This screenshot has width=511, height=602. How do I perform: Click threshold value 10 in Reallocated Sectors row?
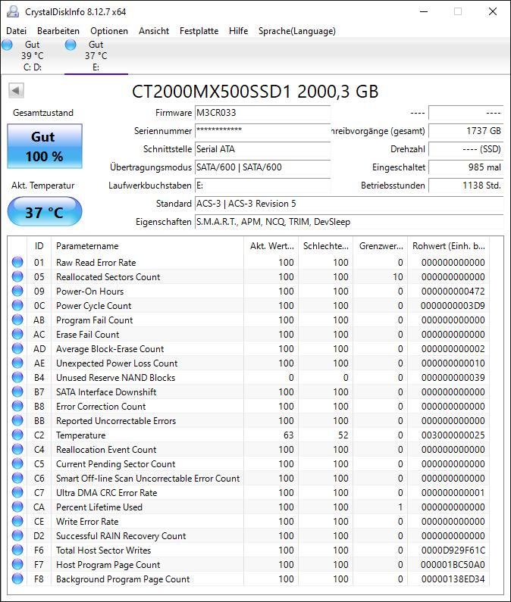(398, 276)
